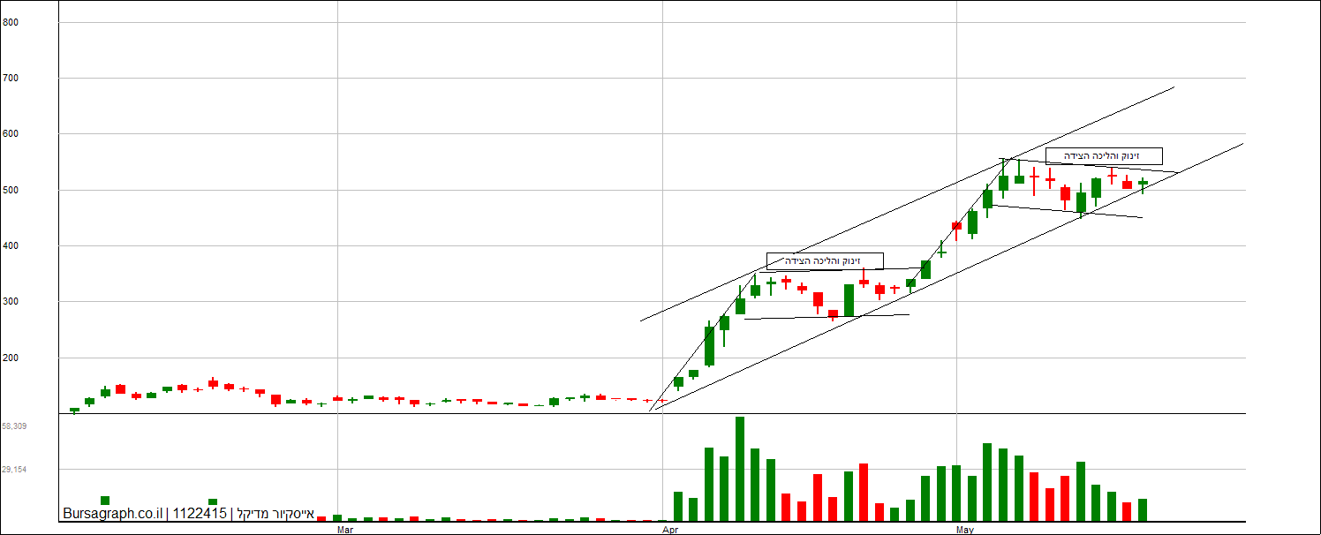
Task: Click the 200 price axis label
Action: click(x=11, y=358)
